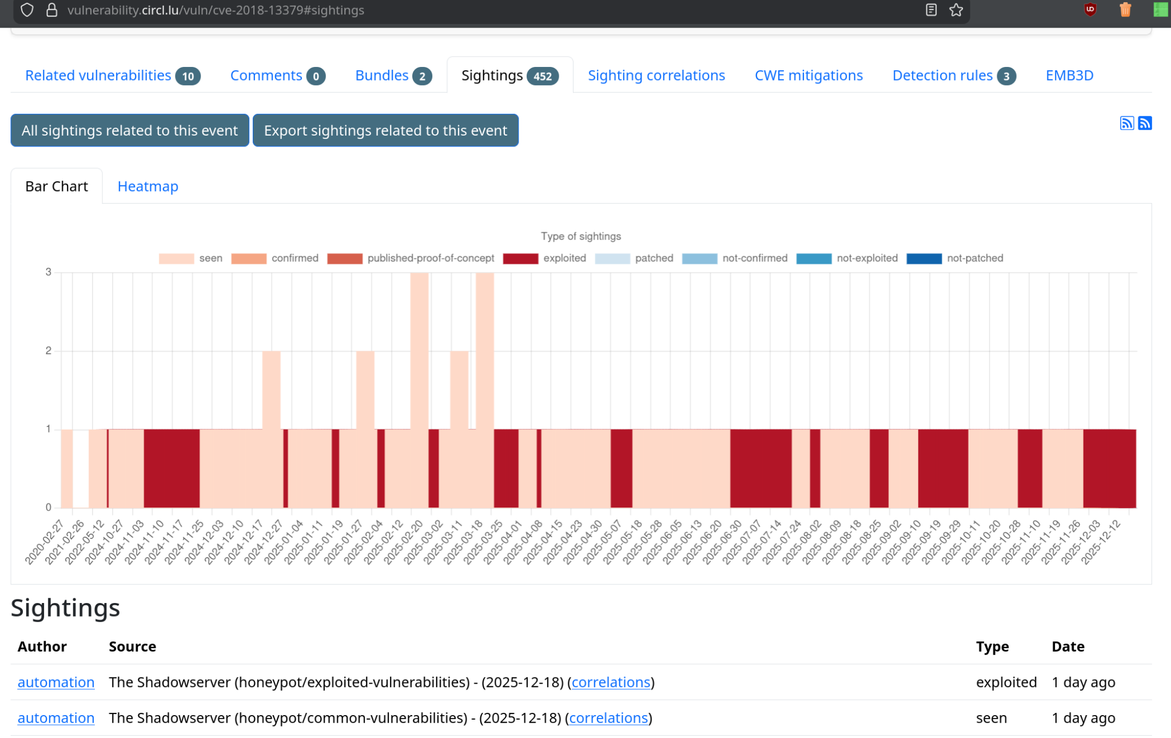Switch to the Heatmap tab

coord(148,187)
